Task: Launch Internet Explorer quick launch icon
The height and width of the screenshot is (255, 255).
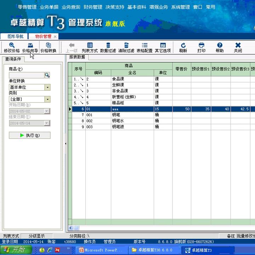Action: 50,250
